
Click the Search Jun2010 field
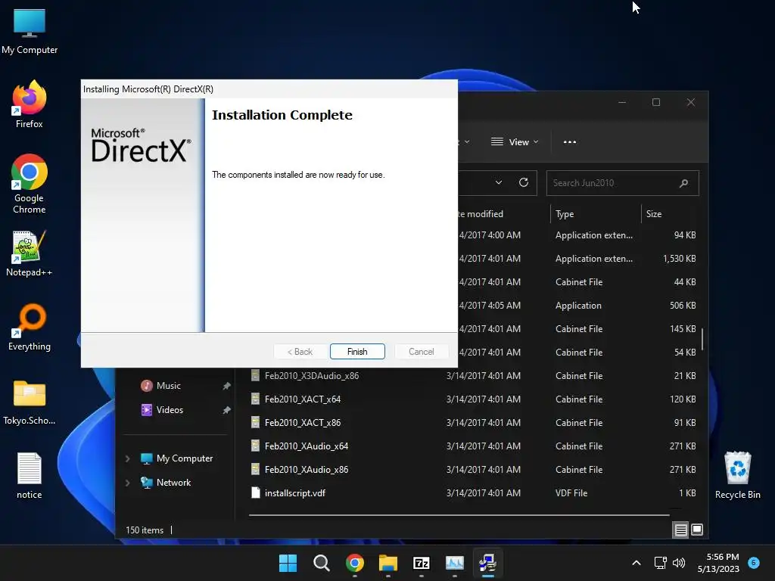click(x=622, y=183)
